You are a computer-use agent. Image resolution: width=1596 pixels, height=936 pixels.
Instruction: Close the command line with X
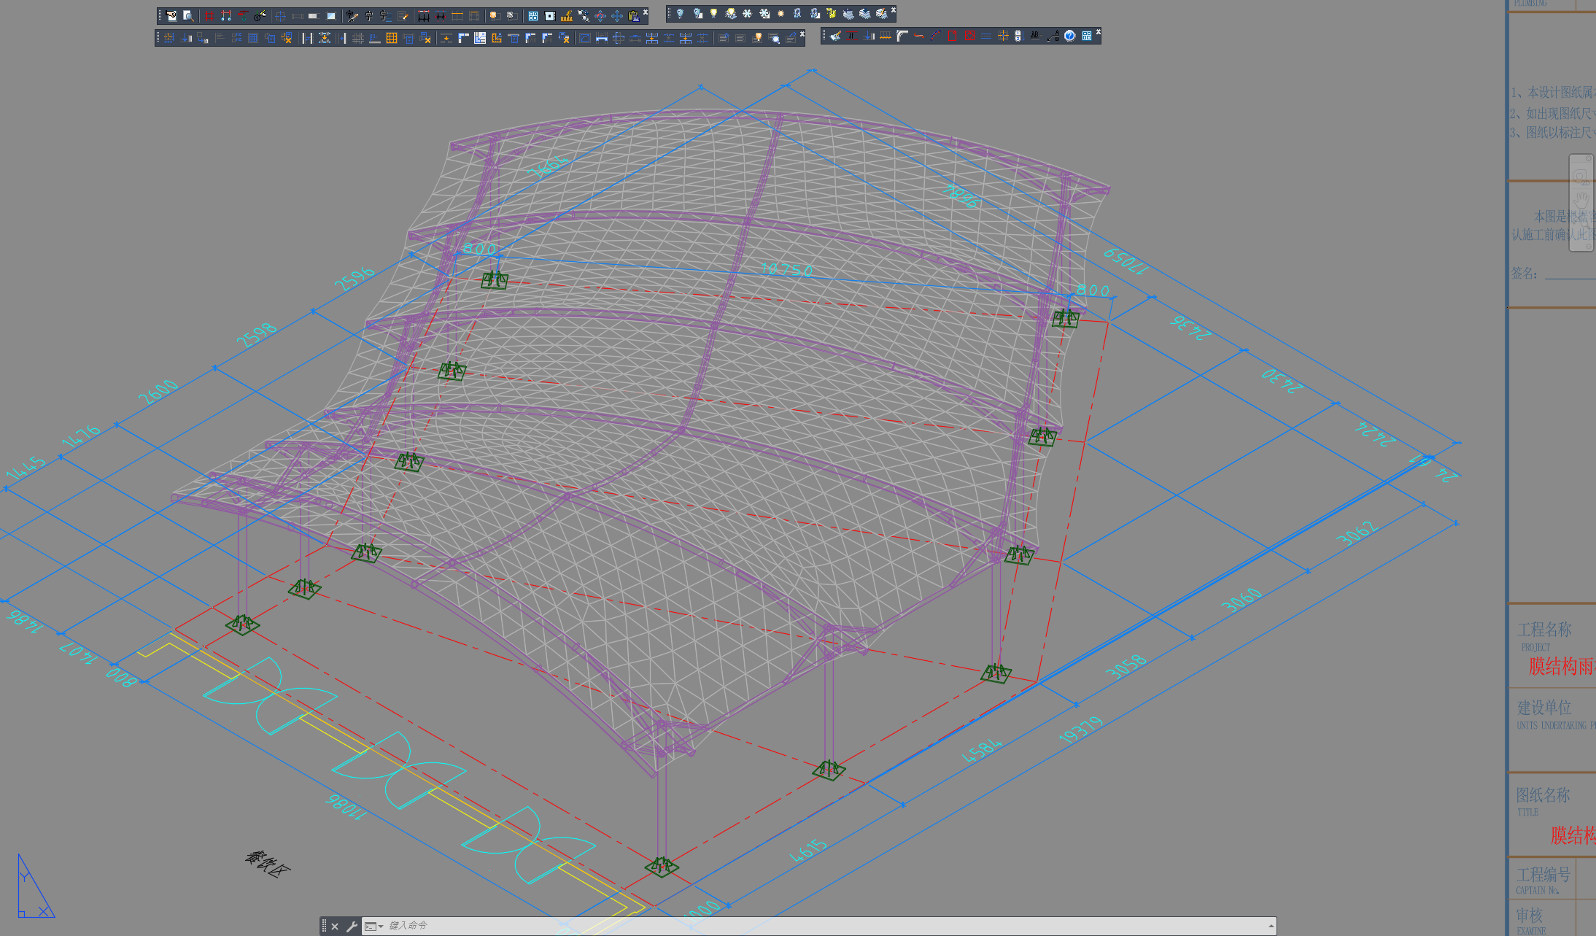point(335,927)
